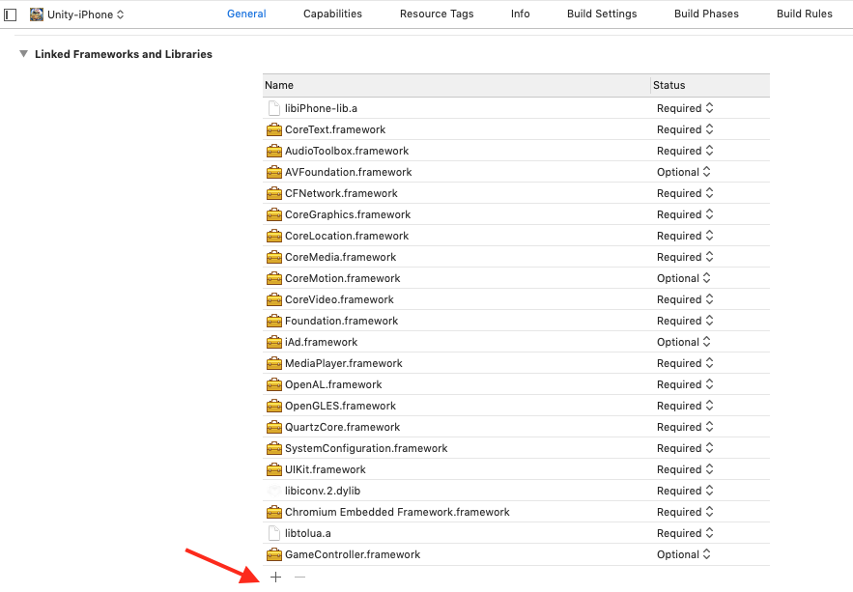This screenshot has height=592, width=853.
Task: Open the CoreMotion.framework Optional status dropdown
Action: tap(684, 278)
